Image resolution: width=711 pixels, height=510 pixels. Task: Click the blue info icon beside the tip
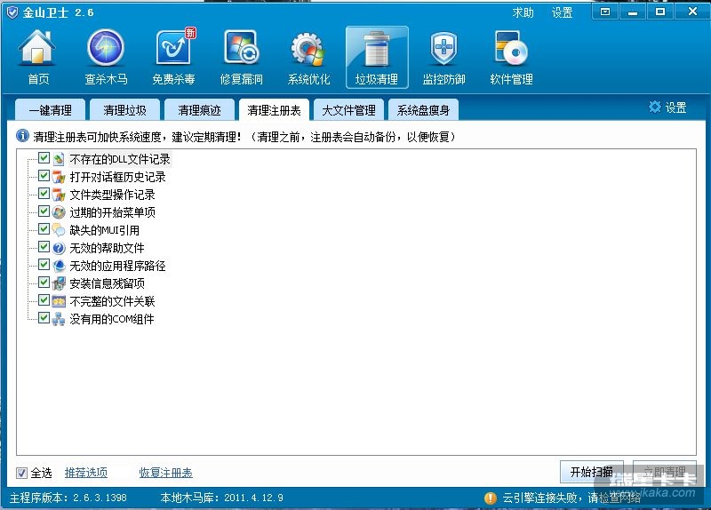coord(22,136)
